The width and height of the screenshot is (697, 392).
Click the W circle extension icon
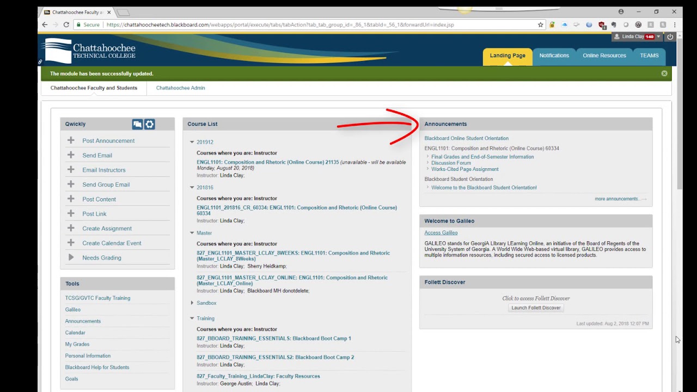(x=638, y=24)
